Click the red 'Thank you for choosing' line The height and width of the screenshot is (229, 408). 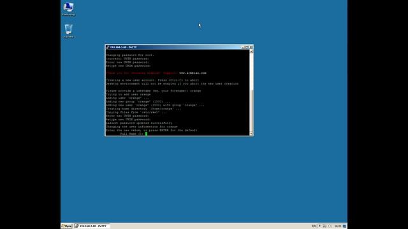tap(142, 73)
